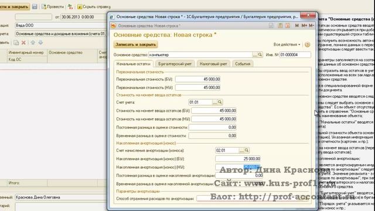Click the M memory button in dialog header
375x211 pixels.
(x=297, y=25)
